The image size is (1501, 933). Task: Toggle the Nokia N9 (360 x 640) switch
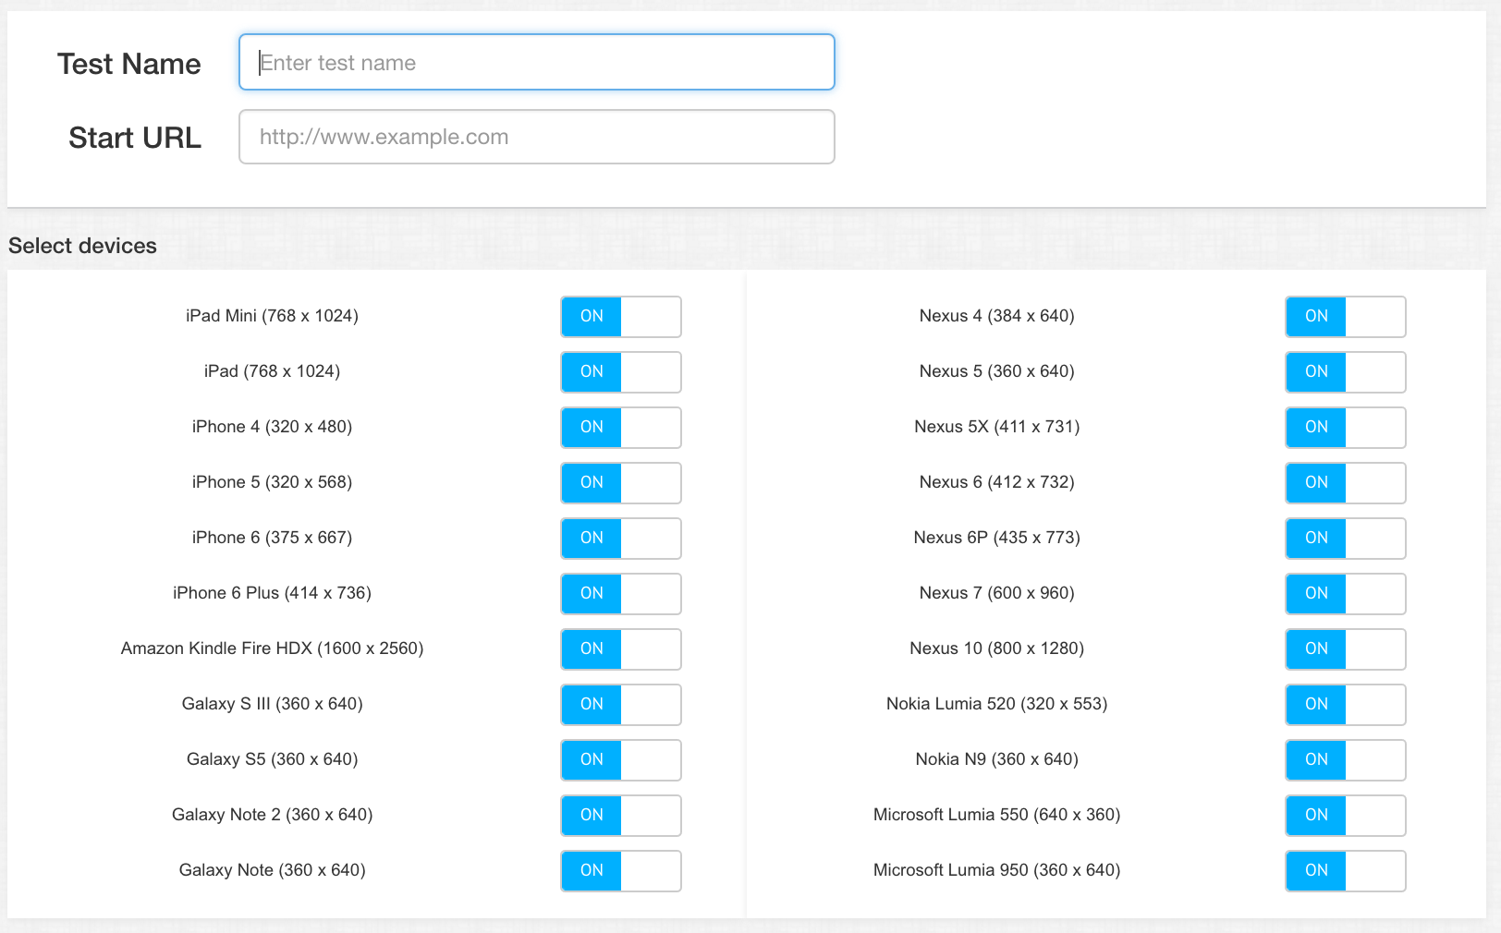(x=1346, y=760)
